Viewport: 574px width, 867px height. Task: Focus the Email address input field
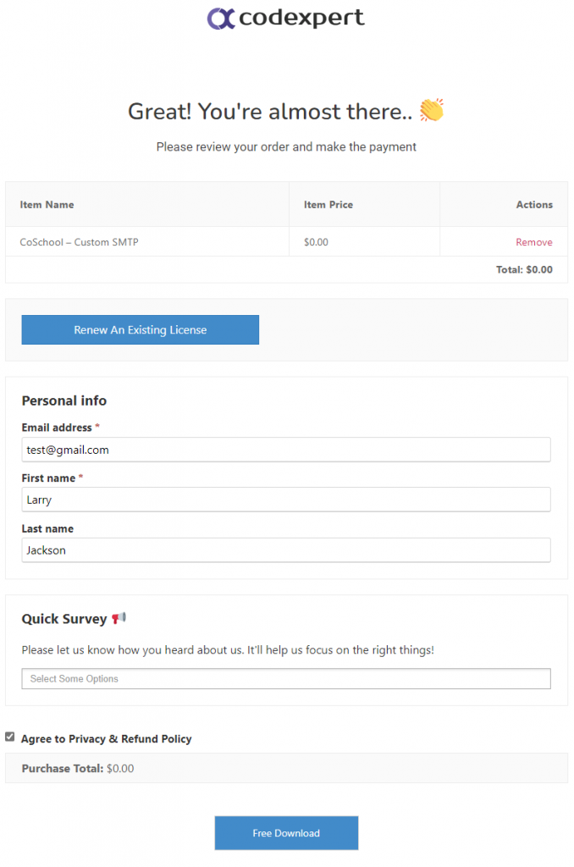286,450
